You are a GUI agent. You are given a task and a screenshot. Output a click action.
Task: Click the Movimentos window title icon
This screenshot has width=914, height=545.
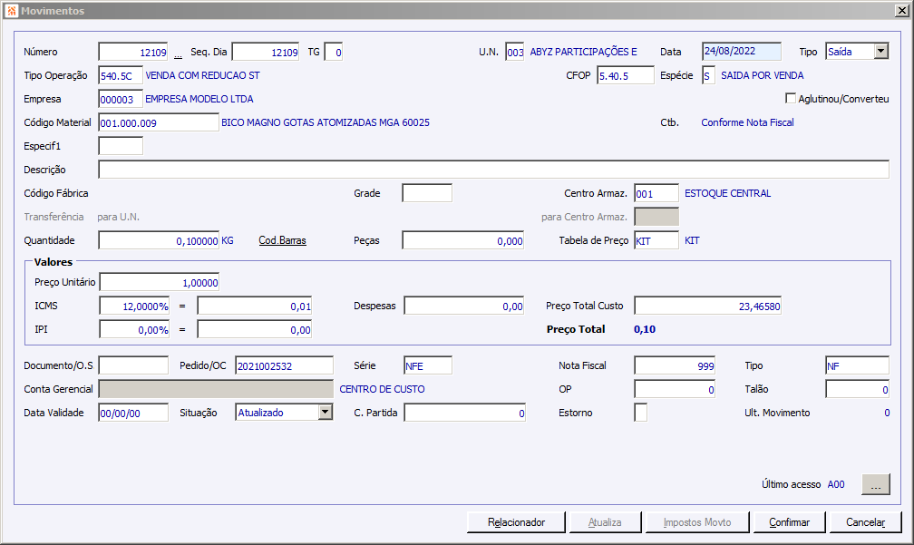pyautogui.click(x=11, y=11)
